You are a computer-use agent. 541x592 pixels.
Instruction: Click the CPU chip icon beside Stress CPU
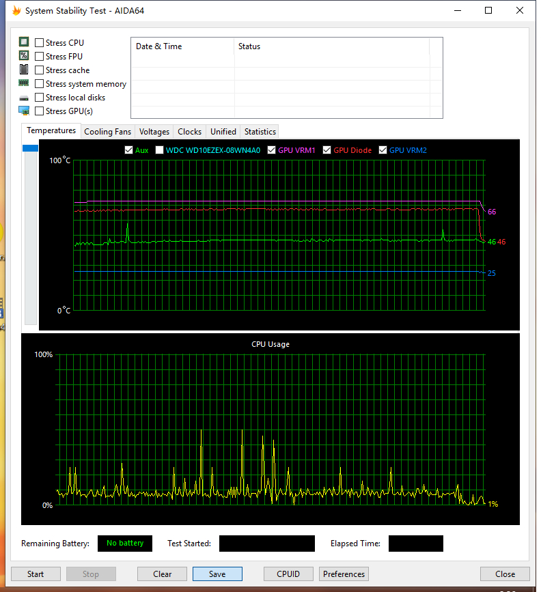pos(24,42)
